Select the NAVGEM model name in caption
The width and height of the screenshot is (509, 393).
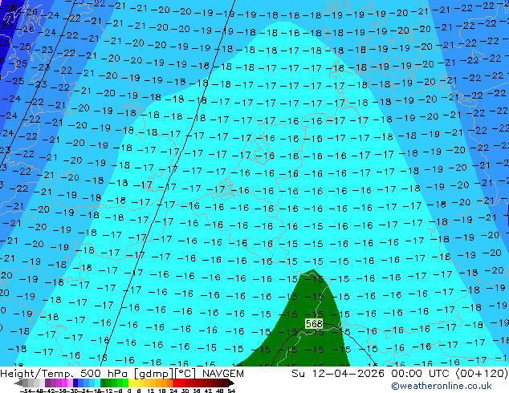(x=223, y=374)
